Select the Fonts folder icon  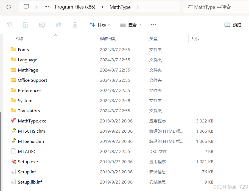coord(14,49)
